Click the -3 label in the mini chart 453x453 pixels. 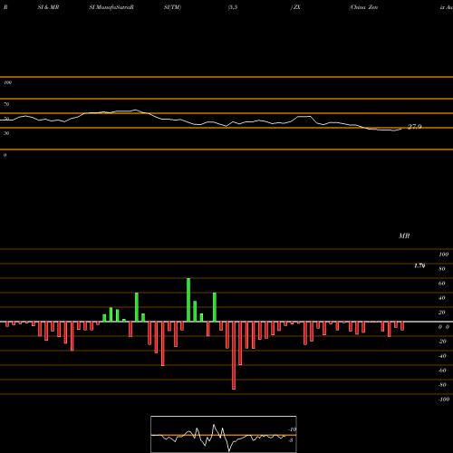pos(291,440)
